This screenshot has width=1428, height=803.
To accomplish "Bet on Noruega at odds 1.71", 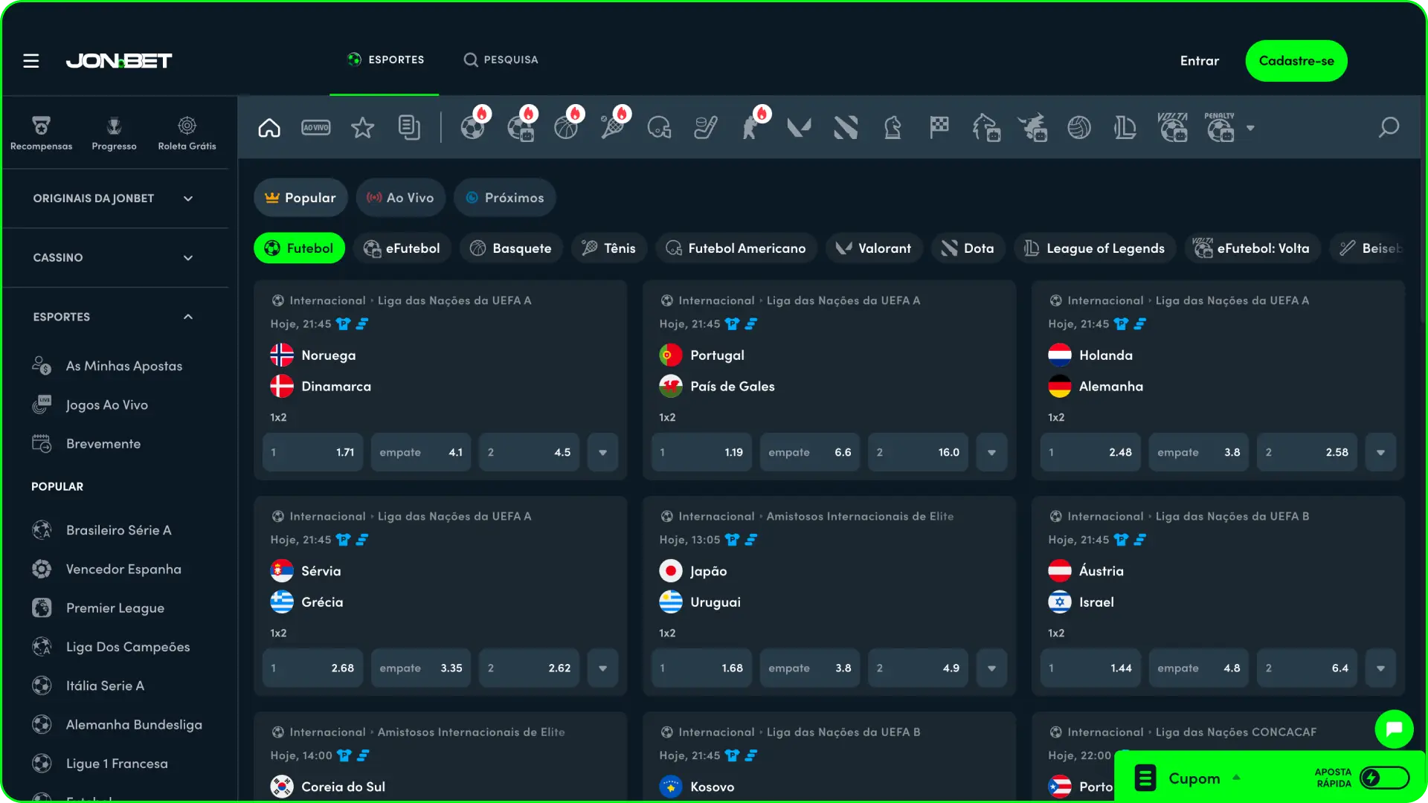I will (x=312, y=452).
